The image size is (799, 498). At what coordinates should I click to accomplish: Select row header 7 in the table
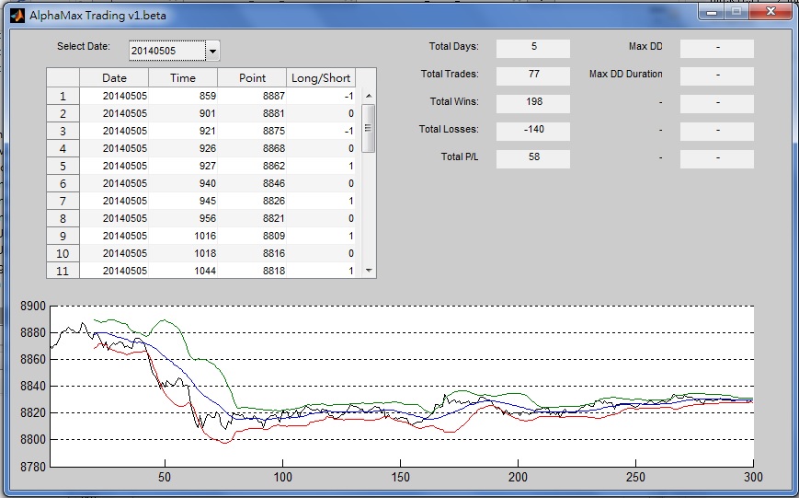(63, 201)
